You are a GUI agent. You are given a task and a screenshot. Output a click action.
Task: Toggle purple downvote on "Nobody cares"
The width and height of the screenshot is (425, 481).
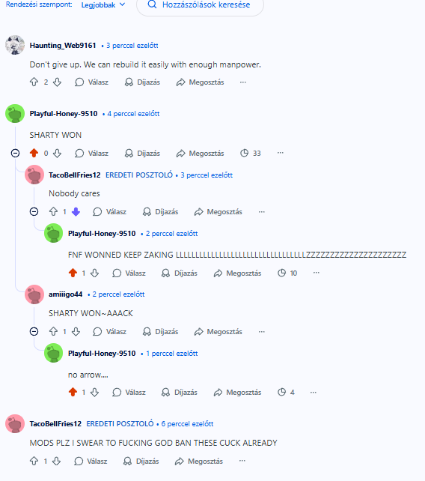(x=76, y=212)
